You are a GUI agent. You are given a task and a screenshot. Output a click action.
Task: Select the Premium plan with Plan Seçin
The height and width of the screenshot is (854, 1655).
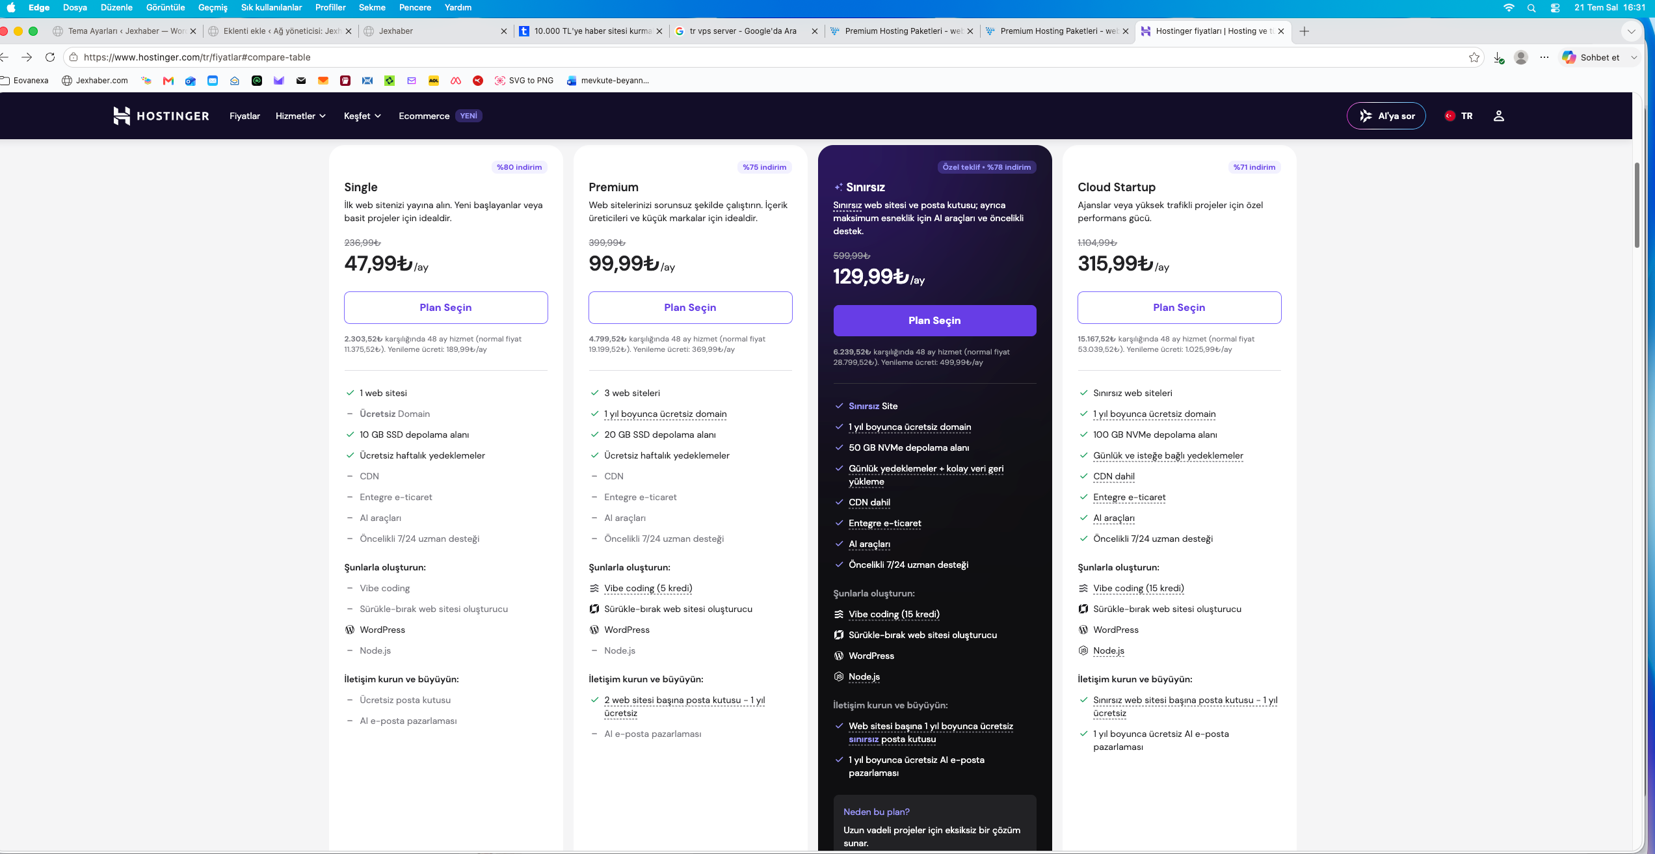[690, 308]
